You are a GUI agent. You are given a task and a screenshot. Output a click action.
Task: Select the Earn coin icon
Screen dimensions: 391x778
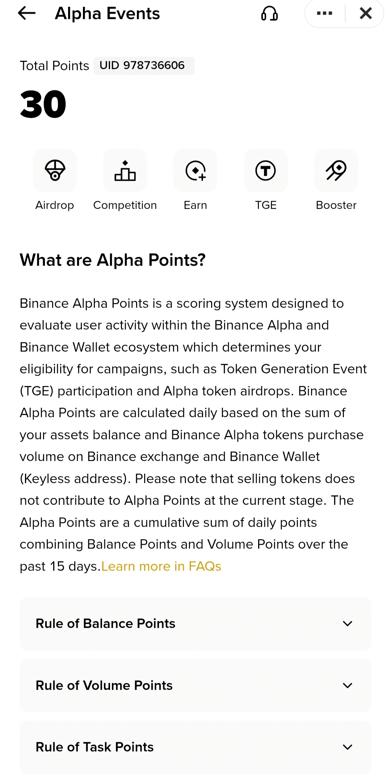click(x=195, y=170)
